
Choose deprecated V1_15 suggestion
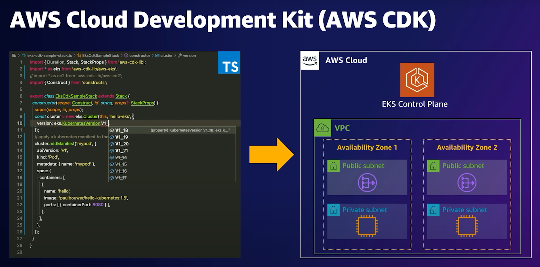coord(172,164)
